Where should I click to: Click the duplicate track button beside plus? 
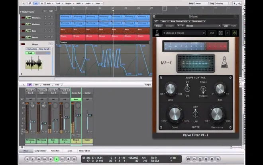point(51,11)
